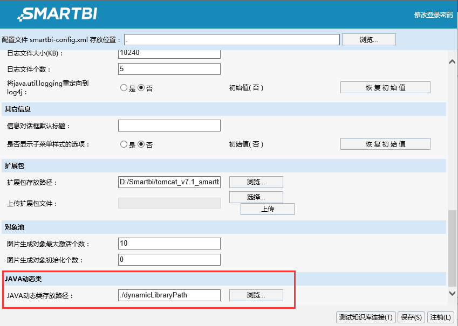Click 恢复初始值 for the log4j redirect option
The height and width of the screenshot is (326, 458).
[x=385, y=87]
